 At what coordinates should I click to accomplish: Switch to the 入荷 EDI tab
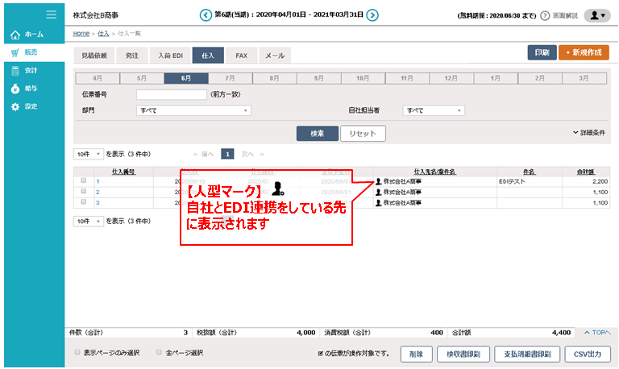coord(171,56)
